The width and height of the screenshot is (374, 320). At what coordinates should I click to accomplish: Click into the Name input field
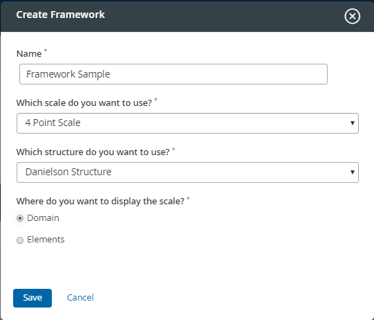click(x=173, y=74)
